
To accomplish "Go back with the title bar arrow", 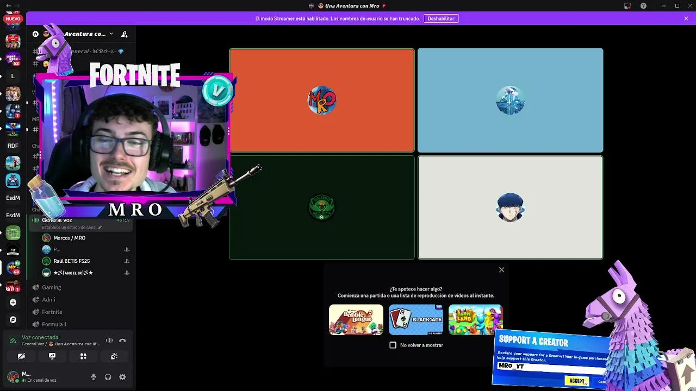I will pyautogui.click(x=8, y=6).
